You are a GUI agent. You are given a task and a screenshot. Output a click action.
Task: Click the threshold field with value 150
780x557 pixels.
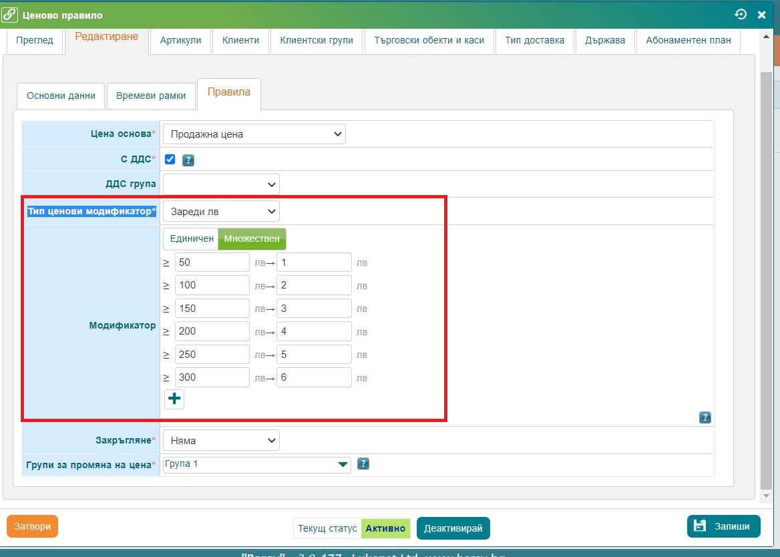[212, 309]
